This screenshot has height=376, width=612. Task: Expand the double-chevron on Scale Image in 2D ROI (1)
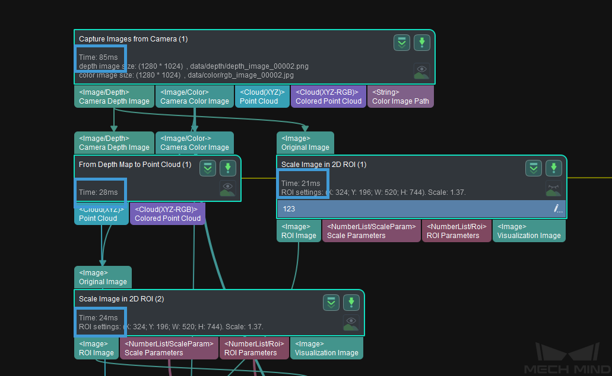(534, 168)
